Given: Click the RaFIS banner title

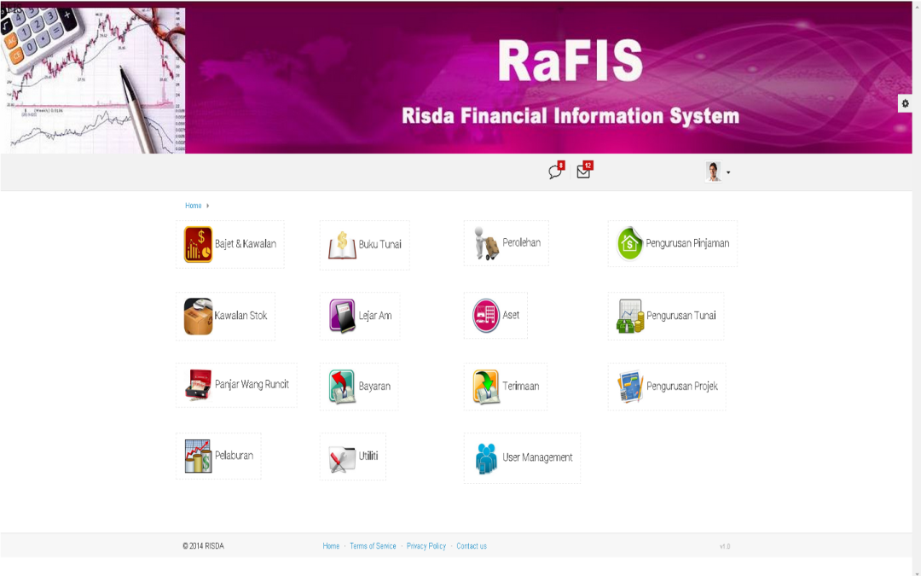Looking at the screenshot, I should 570,61.
